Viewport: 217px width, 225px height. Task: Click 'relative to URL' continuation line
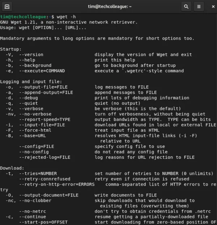tap(120, 141)
